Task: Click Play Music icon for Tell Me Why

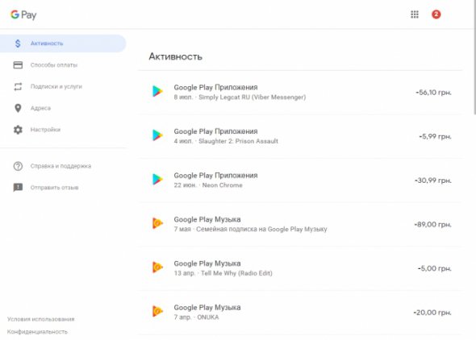Action: coord(157,267)
